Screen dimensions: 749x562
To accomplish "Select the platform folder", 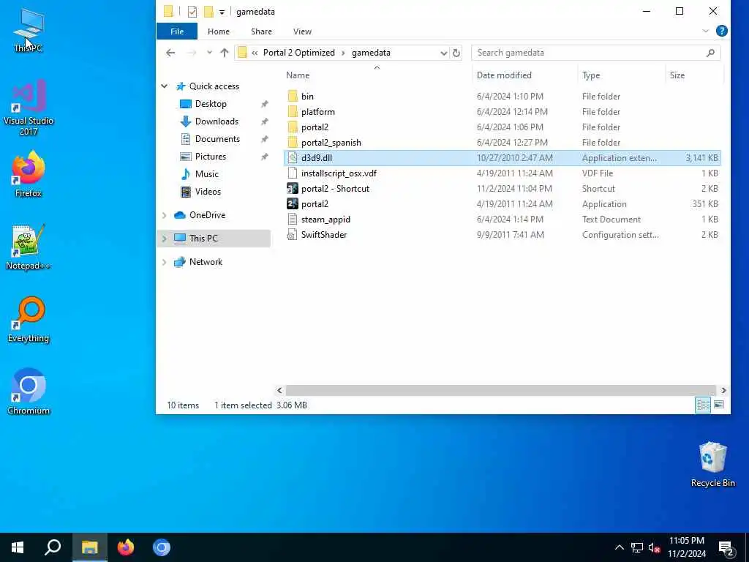I will (x=502, y=112).
